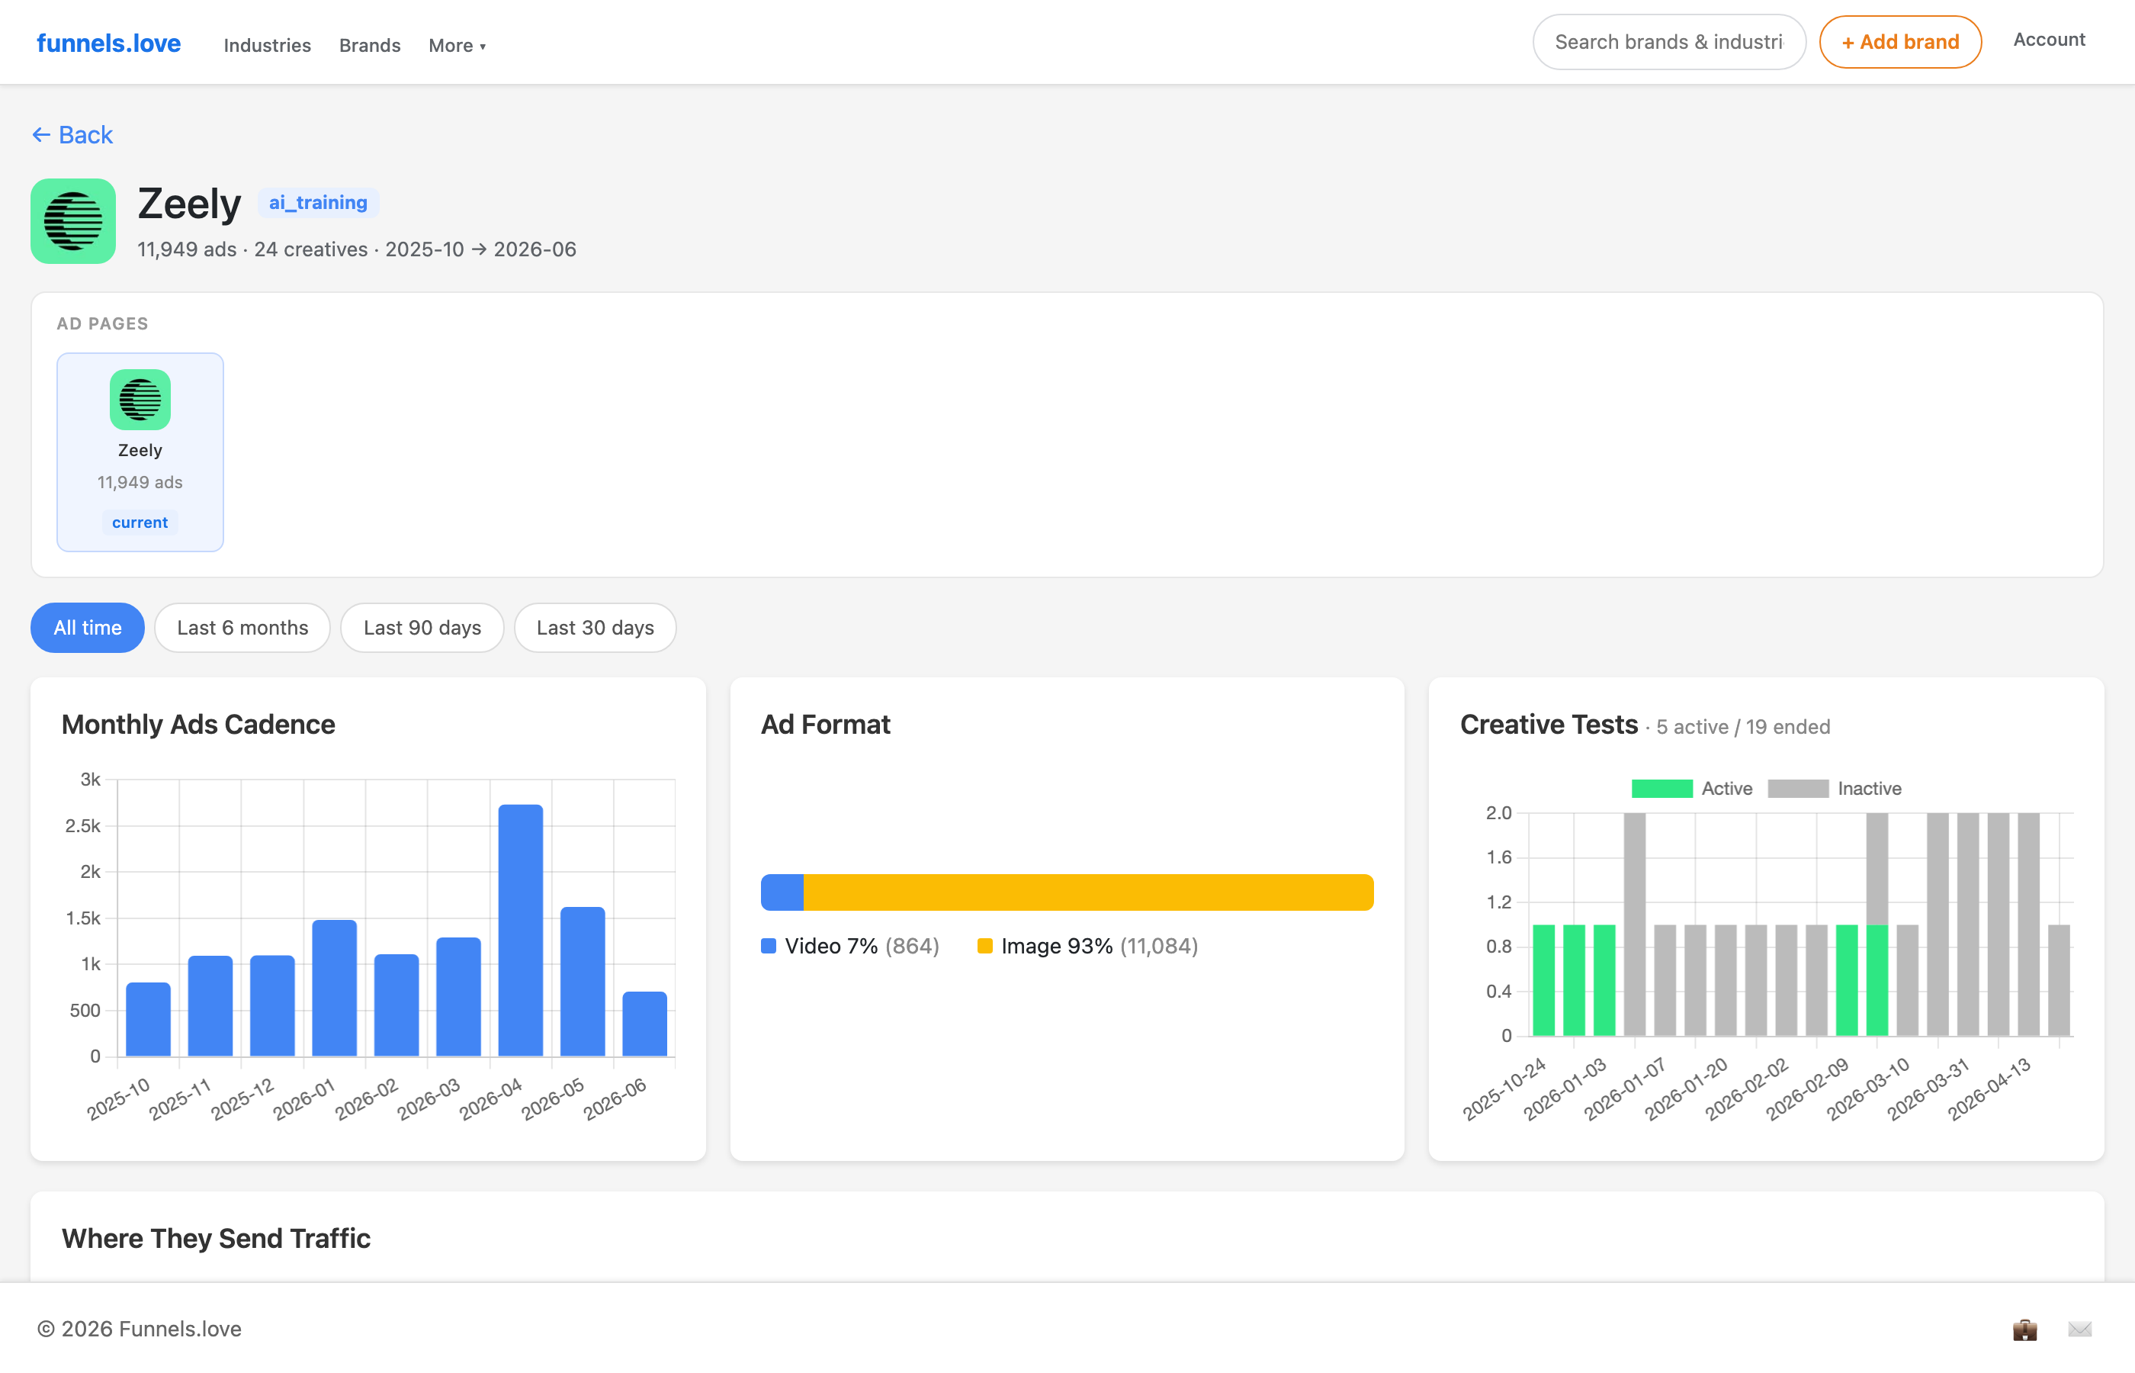This screenshot has height=1373, width=2135.
Task: Click the ai_training tag badge
Action: point(318,202)
